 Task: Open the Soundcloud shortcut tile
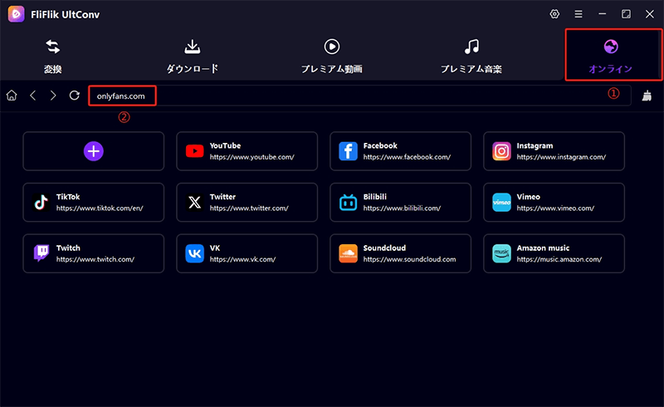point(400,253)
